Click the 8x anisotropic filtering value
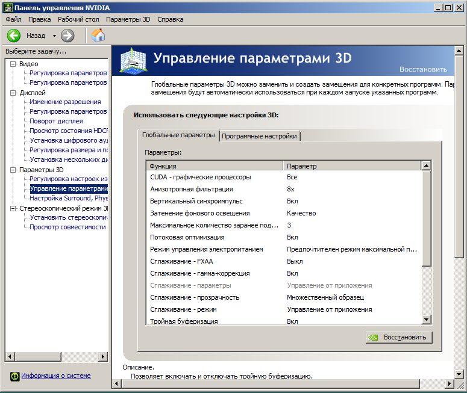This screenshot has height=393, width=467. click(x=290, y=189)
